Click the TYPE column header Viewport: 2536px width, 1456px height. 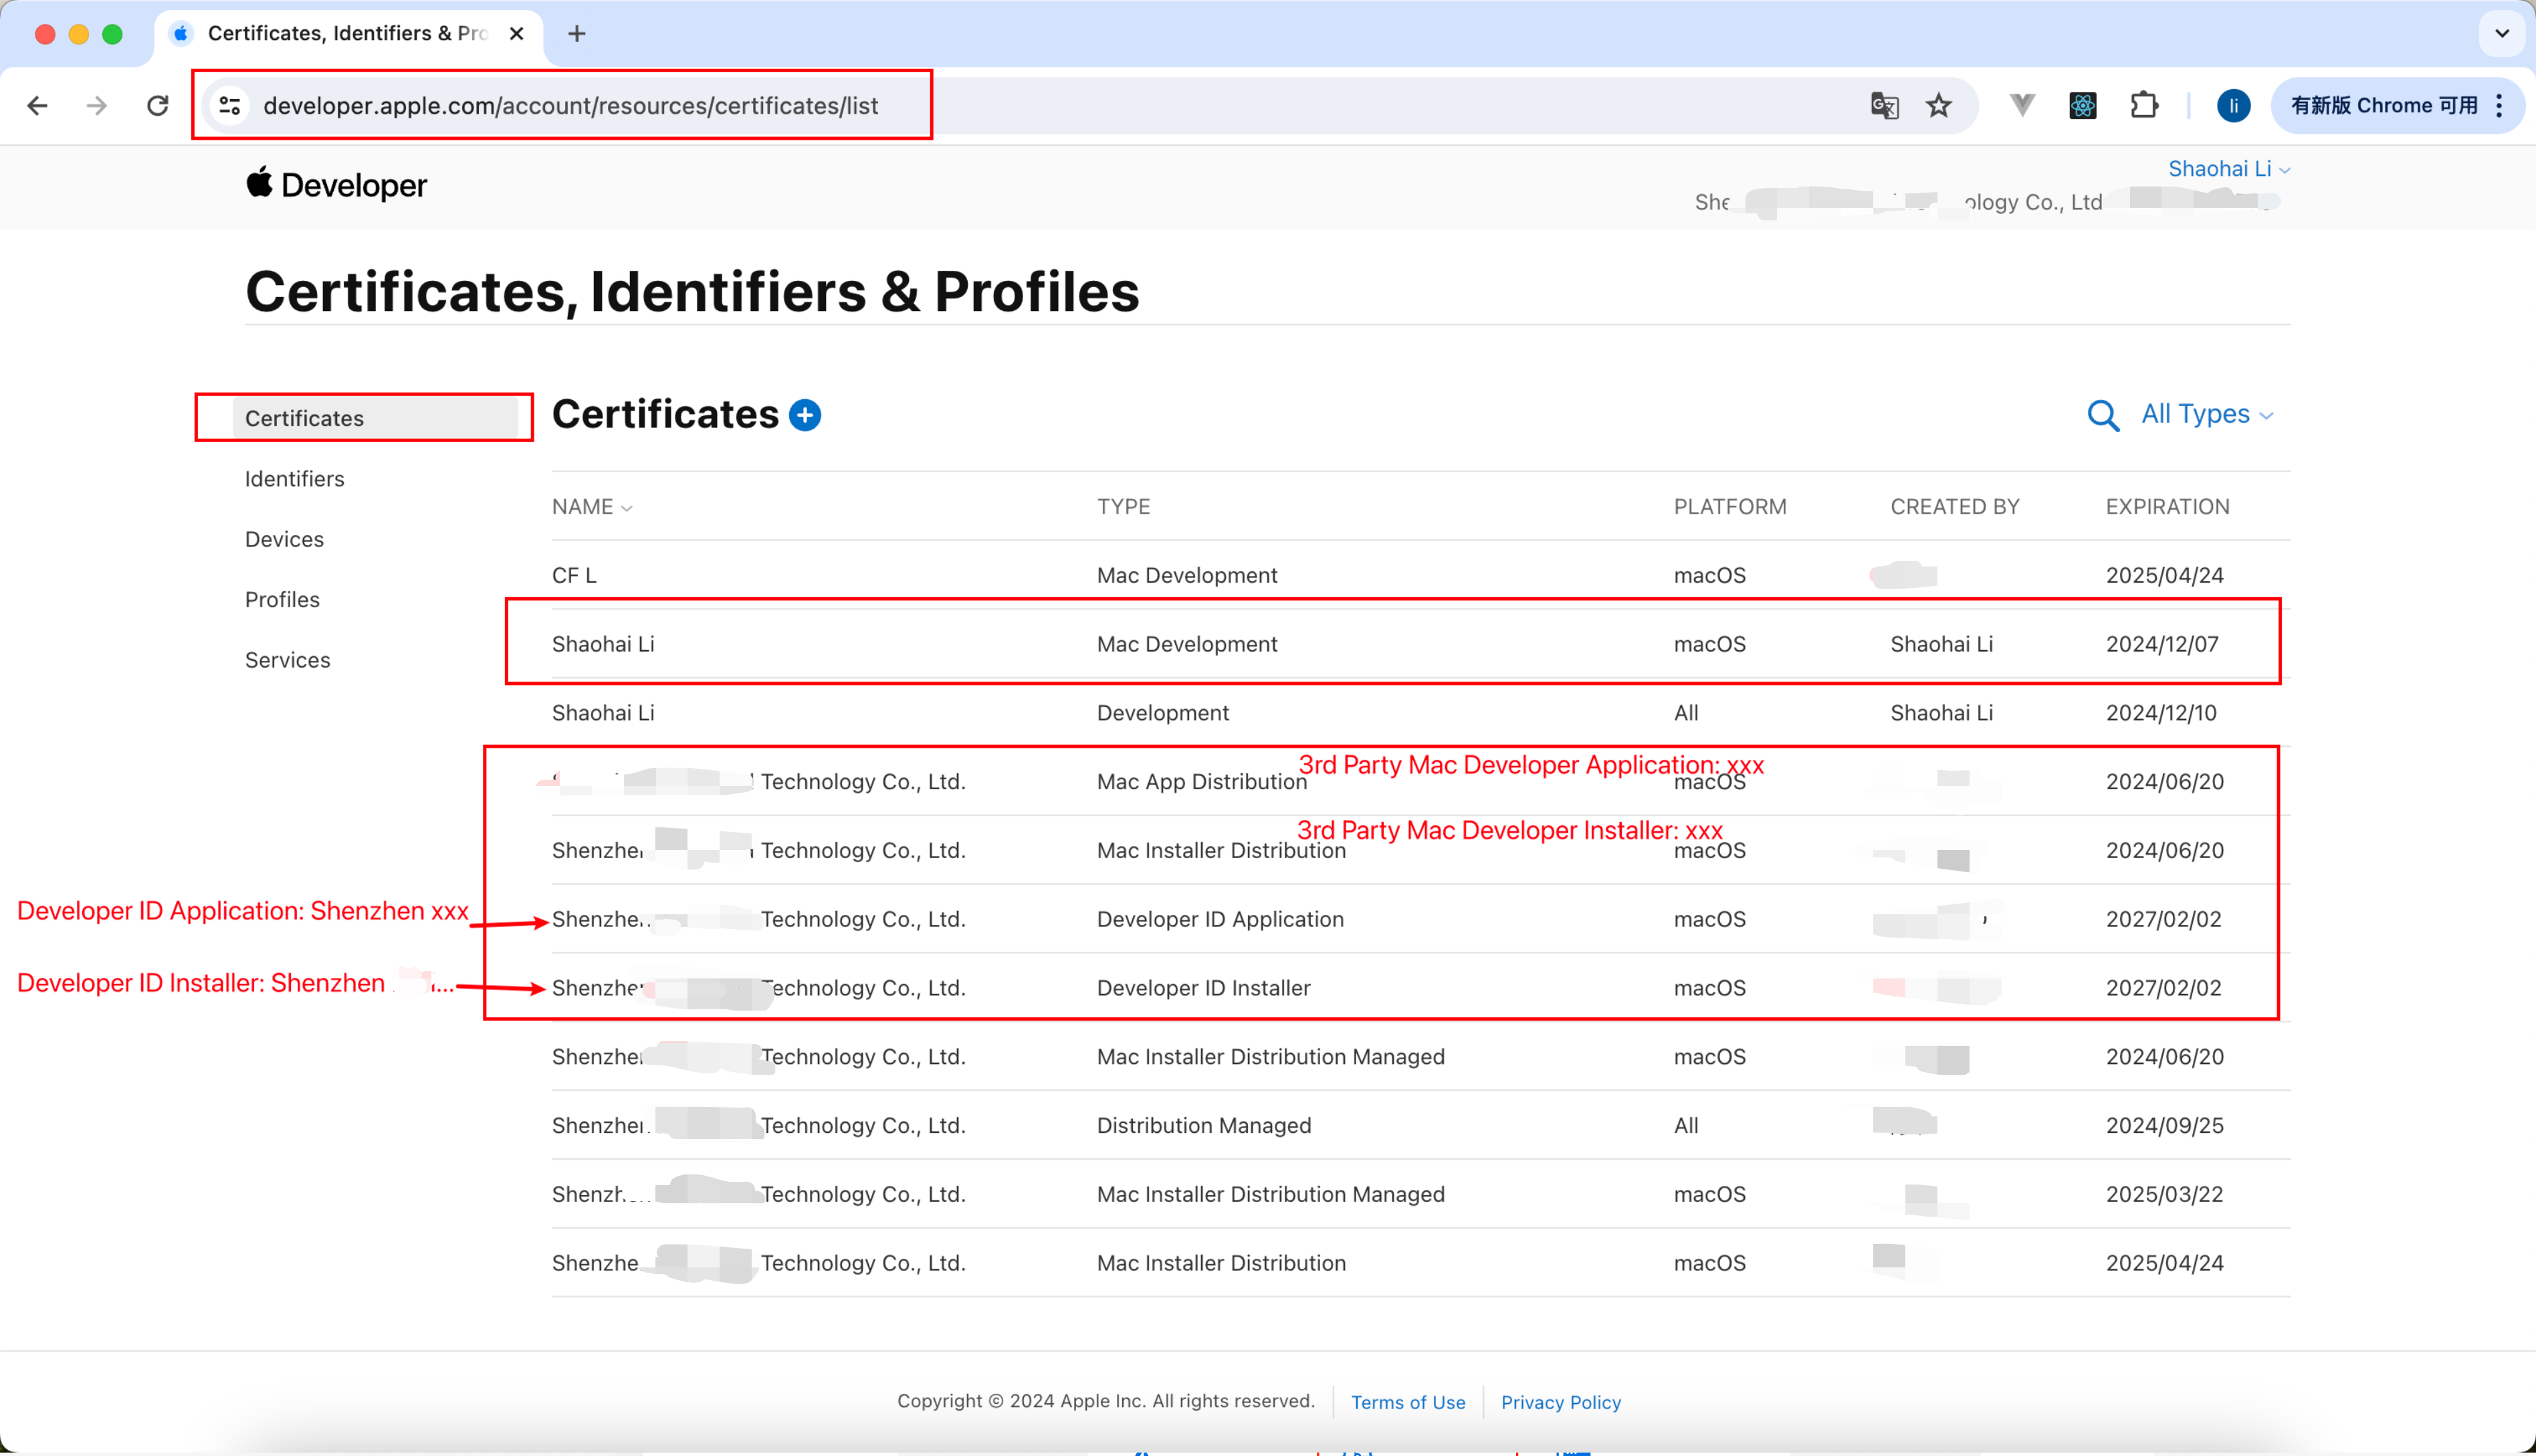tap(1123, 507)
